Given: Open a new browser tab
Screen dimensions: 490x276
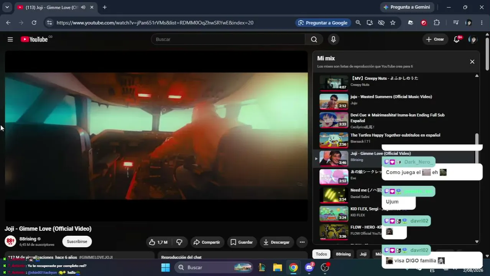Looking at the screenshot, I should [105, 7].
